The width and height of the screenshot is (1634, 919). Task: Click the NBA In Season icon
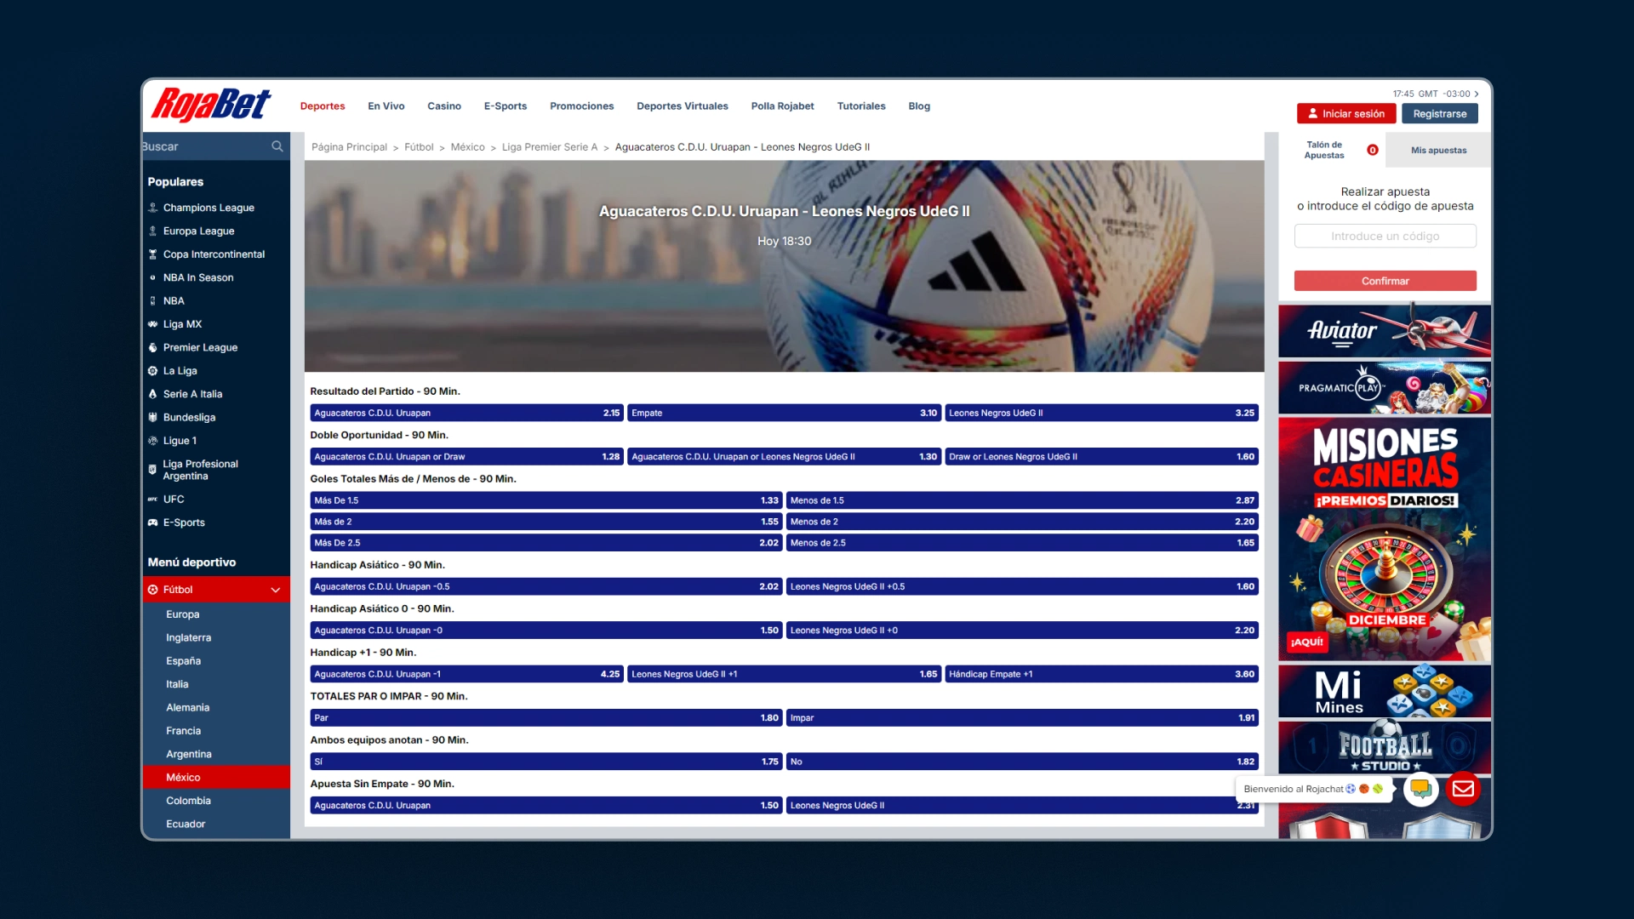pos(153,277)
